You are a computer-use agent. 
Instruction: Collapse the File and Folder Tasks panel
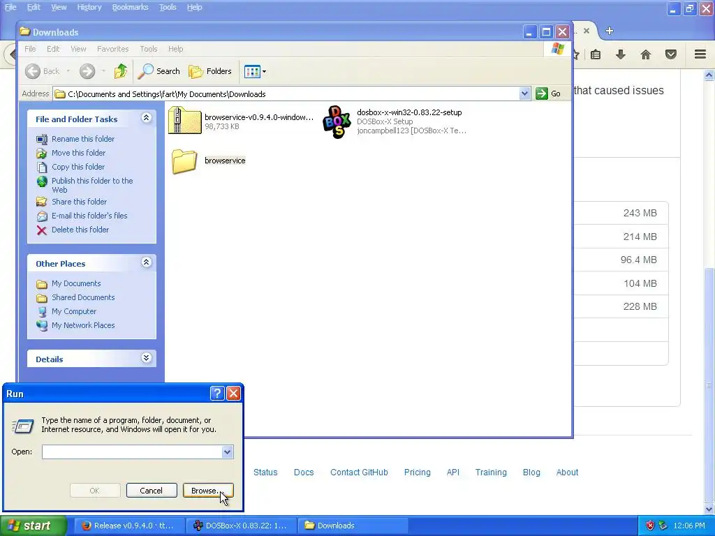coord(147,118)
